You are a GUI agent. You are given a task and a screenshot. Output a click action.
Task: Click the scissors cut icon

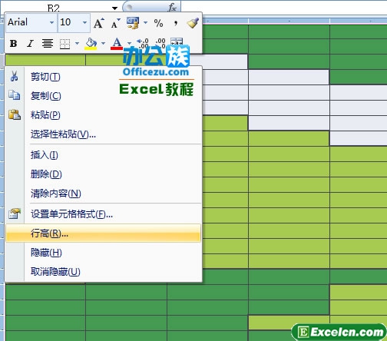(15, 76)
